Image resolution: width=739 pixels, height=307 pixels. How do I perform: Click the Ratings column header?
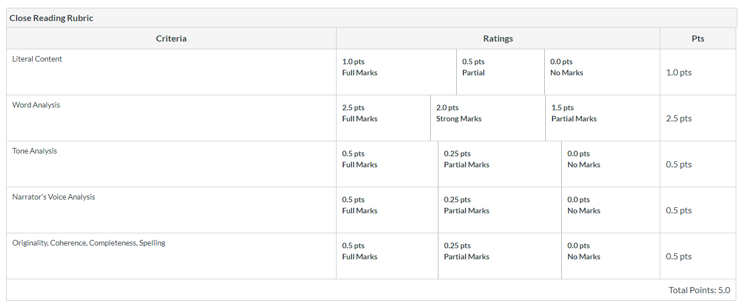point(498,39)
